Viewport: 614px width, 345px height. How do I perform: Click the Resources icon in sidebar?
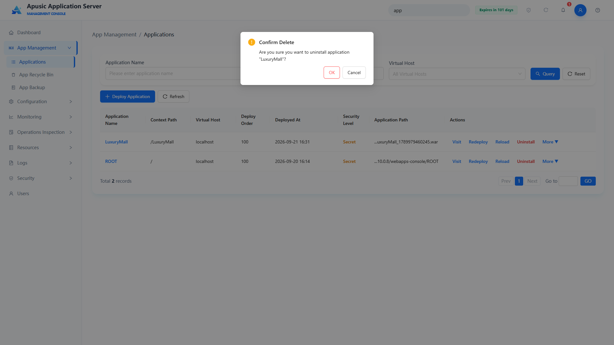(11, 148)
